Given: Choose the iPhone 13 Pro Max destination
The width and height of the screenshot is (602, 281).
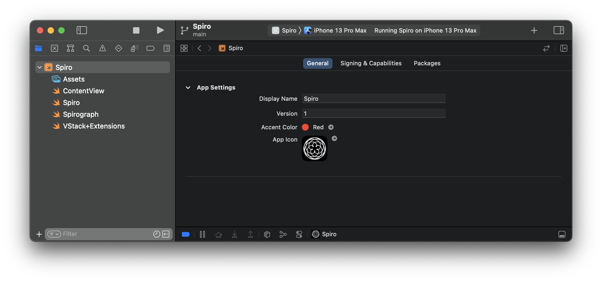Looking at the screenshot, I should click(x=335, y=30).
